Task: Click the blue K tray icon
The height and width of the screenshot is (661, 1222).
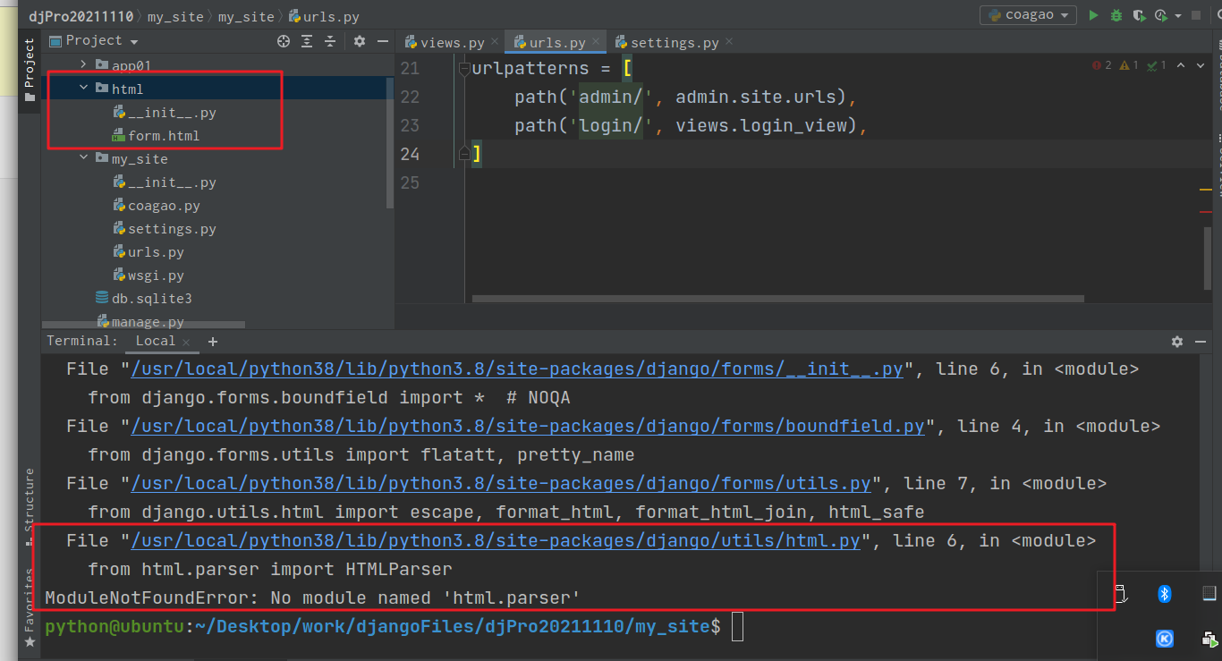Action: click(x=1165, y=639)
